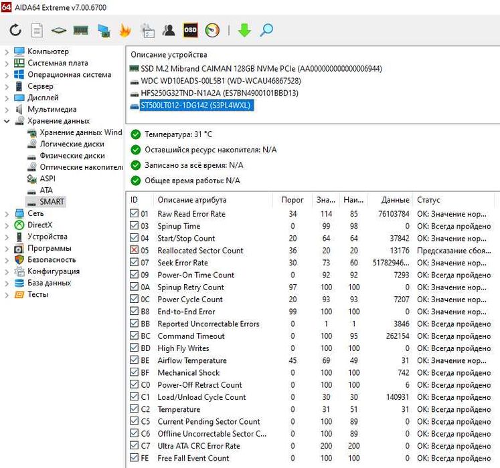500x468 pixels.
Task: Launch the system stability test flame icon
Action: tap(125, 30)
